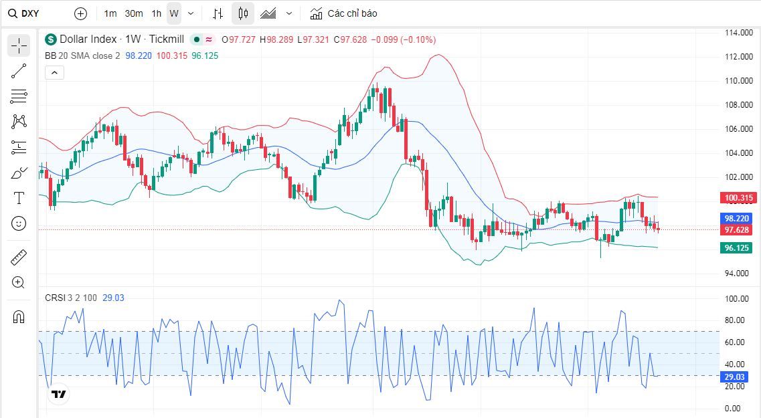761x418 pixels.
Task: Choose the bars chart style icon
Action: pyautogui.click(x=218, y=13)
